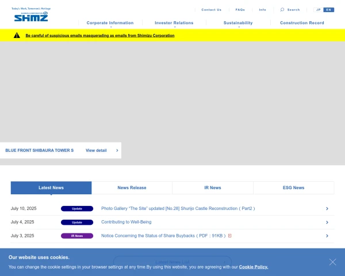Viewport: 345px width, 276px height.
Task: Open the suspicious emails warning link
Action: (100, 36)
